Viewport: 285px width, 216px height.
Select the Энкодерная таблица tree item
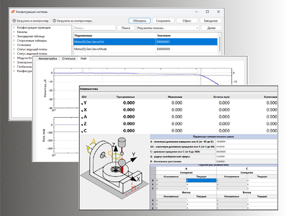(31, 36)
